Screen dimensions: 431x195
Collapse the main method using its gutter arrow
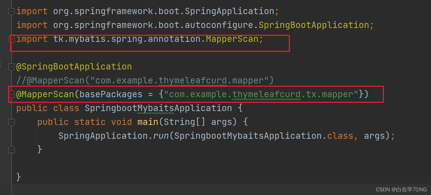(11, 122)
